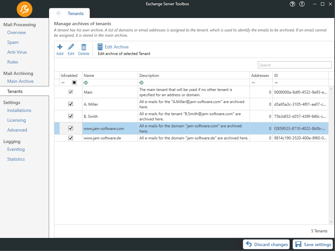Viewport: 335px width, 251px height.
Task: Open the Anti Virus section
Action: 17,52
